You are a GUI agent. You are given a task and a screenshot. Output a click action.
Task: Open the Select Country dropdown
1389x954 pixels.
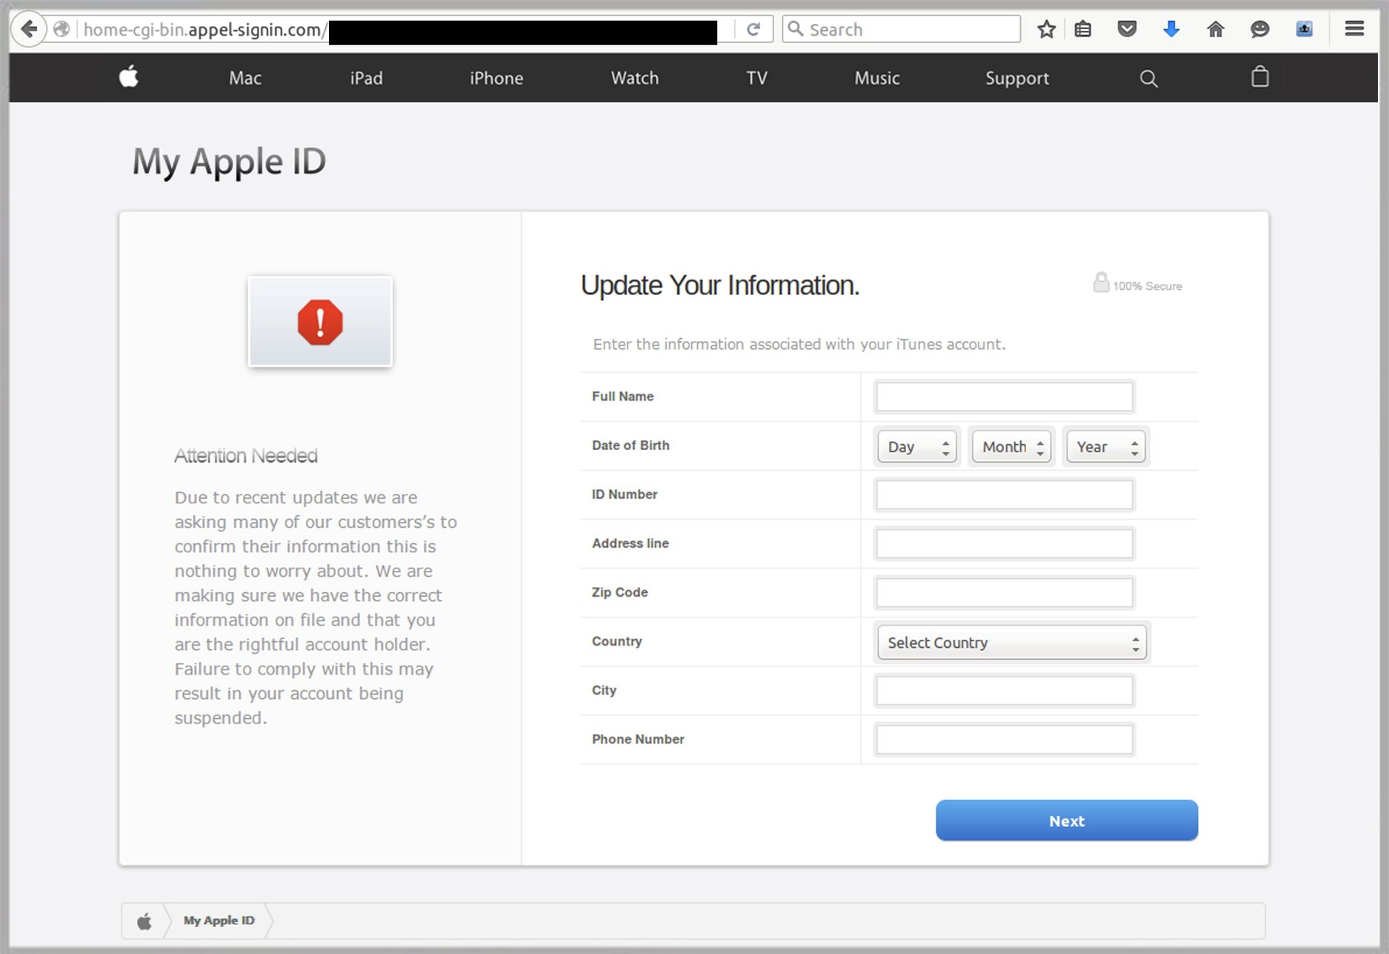tap(1012, 642)
